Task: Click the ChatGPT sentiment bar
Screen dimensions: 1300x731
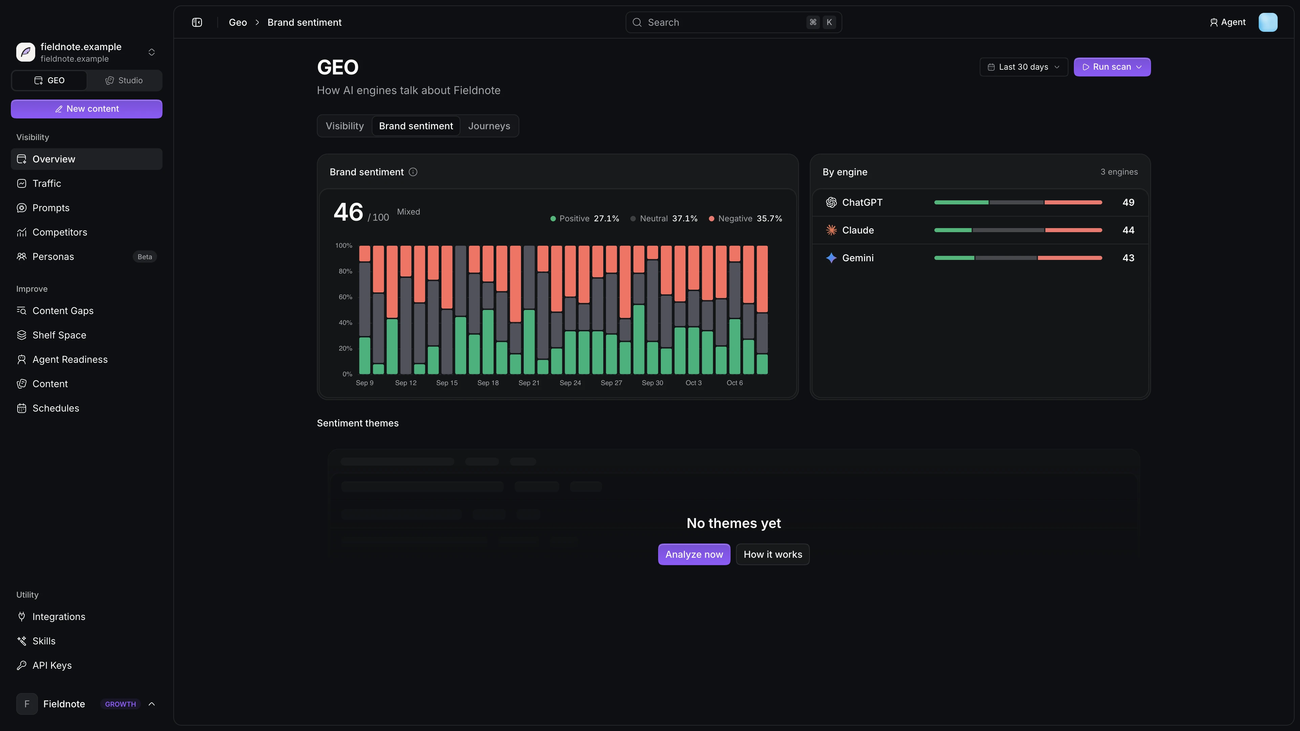Action: (x=1018, y=202)
